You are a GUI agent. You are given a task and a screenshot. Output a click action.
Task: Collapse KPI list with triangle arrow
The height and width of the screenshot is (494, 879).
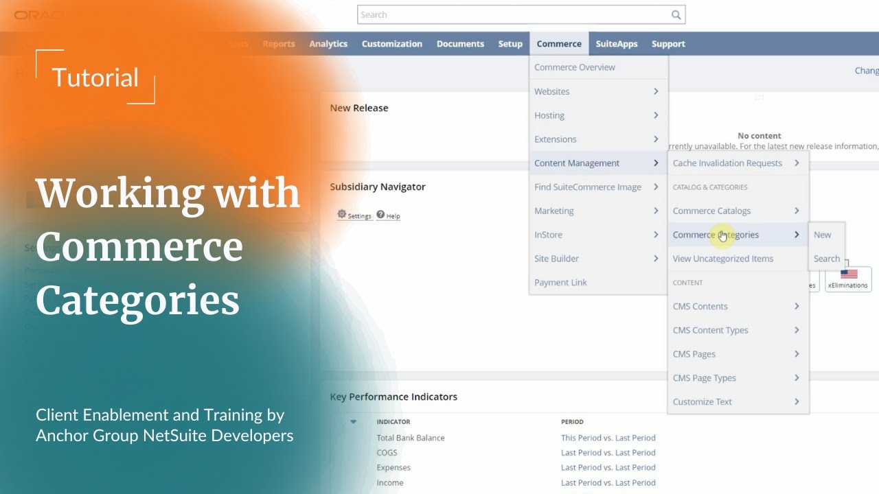(354, 422)
